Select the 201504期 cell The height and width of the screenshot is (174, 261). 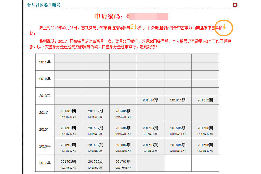point(150,129)
